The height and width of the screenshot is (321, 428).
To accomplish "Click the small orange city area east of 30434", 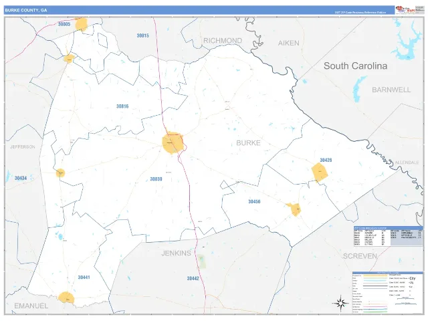I will tap(61, 173).
